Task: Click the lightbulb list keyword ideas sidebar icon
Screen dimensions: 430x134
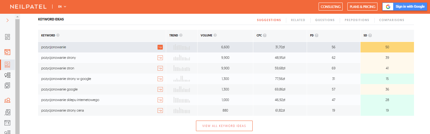Action: pos(8,75)
